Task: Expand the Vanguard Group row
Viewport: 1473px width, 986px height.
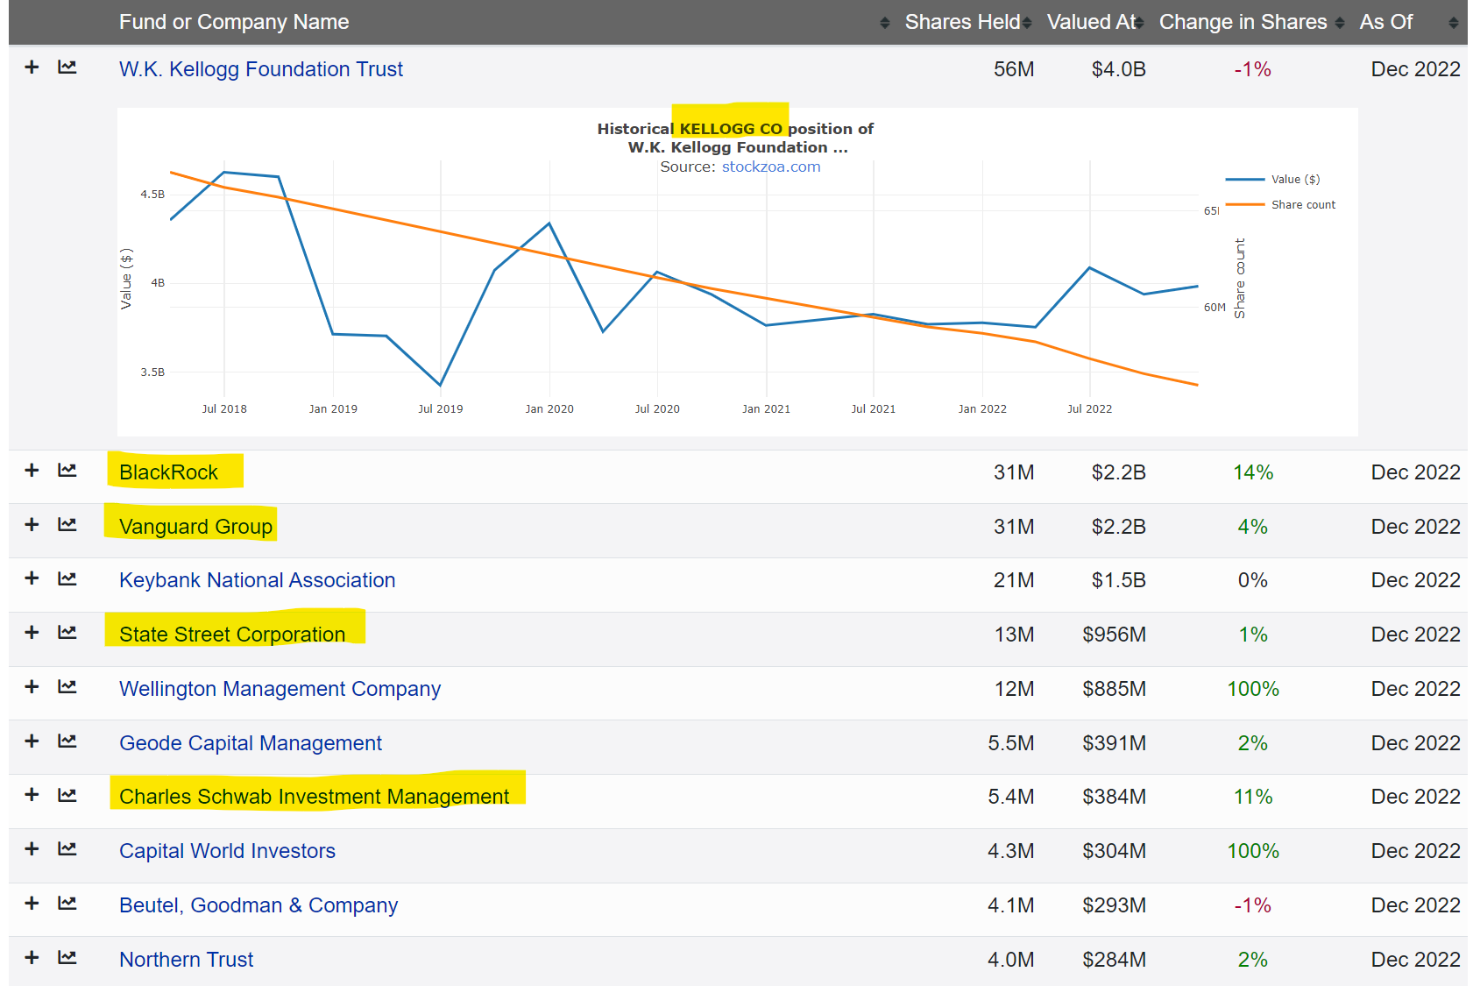Action: coord(32,525)
